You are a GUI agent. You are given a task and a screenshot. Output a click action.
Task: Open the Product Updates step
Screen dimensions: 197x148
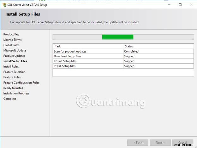[14, 56]
